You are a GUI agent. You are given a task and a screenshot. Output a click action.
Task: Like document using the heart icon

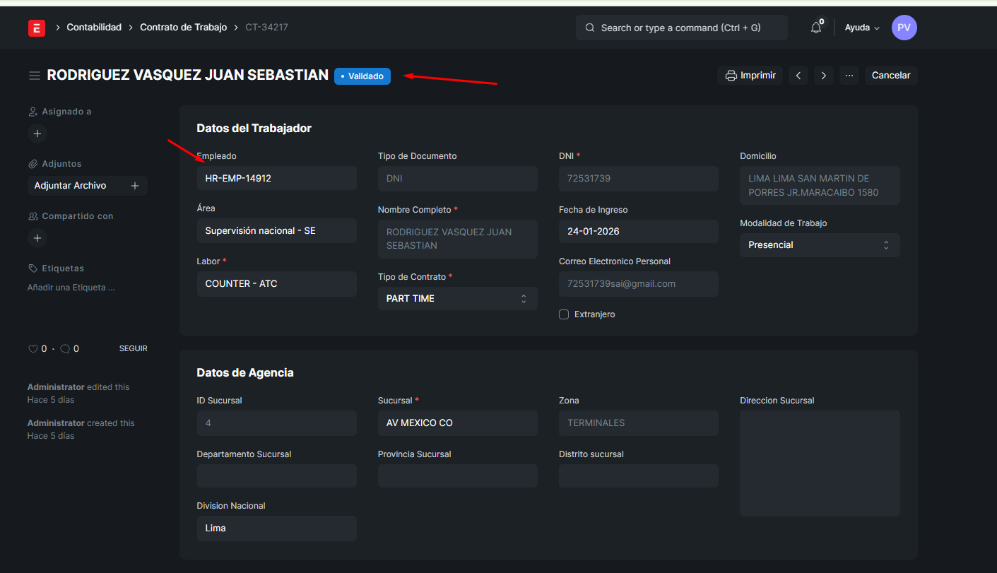coord(33,349)
